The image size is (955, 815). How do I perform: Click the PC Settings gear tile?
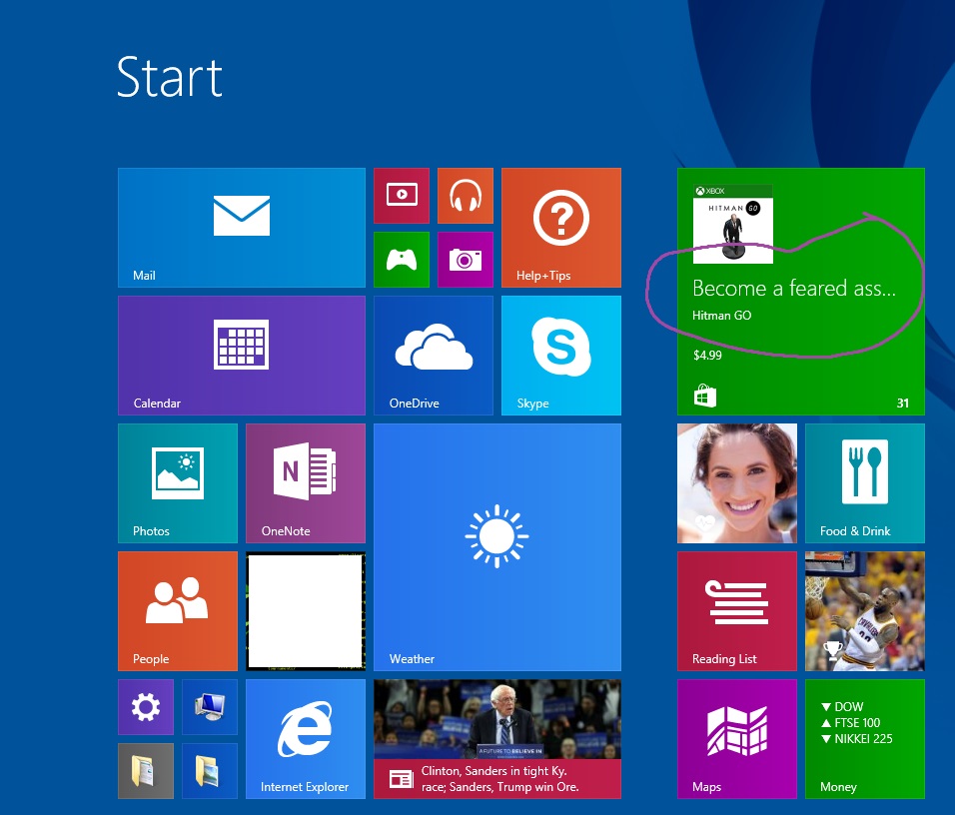click(145, 707)
